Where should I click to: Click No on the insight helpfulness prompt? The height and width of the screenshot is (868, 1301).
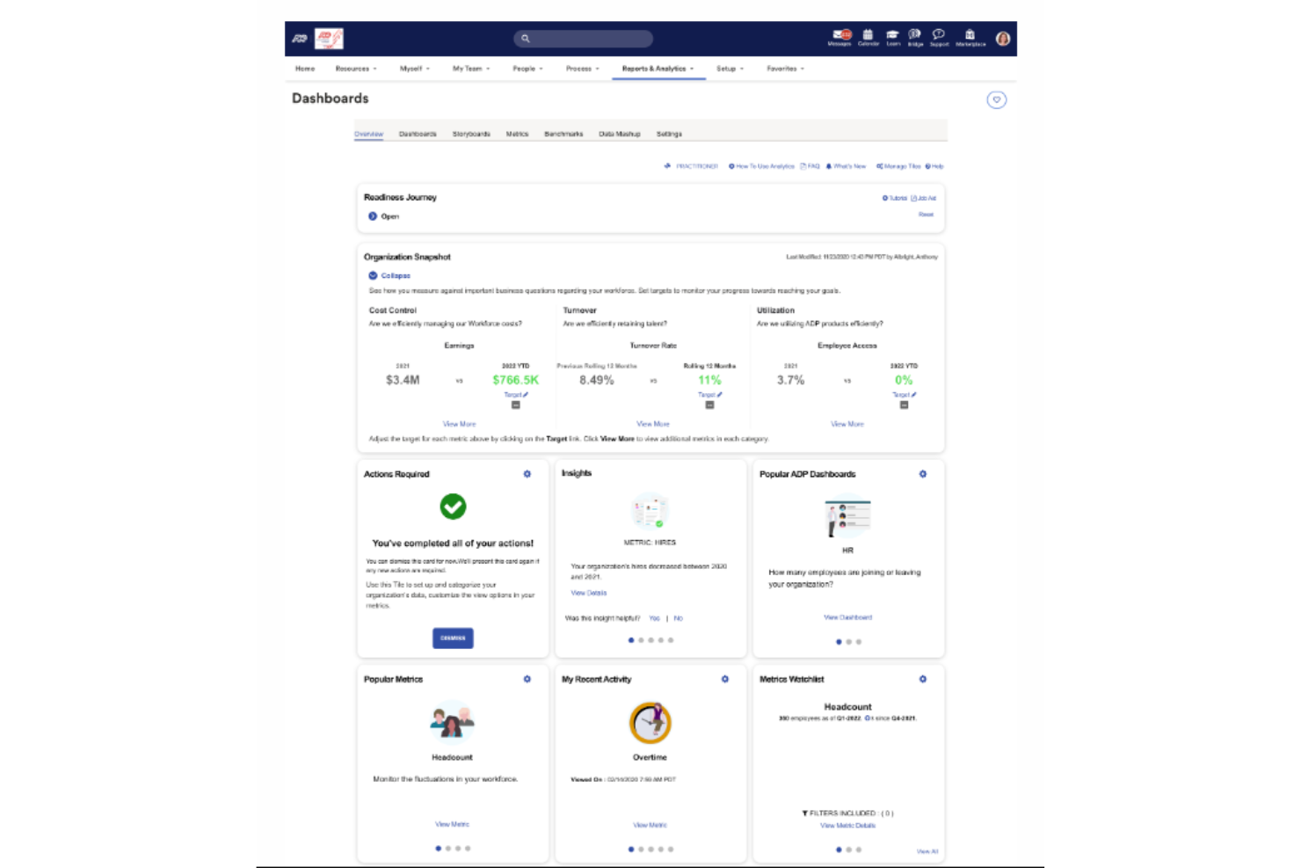[678, 618]
